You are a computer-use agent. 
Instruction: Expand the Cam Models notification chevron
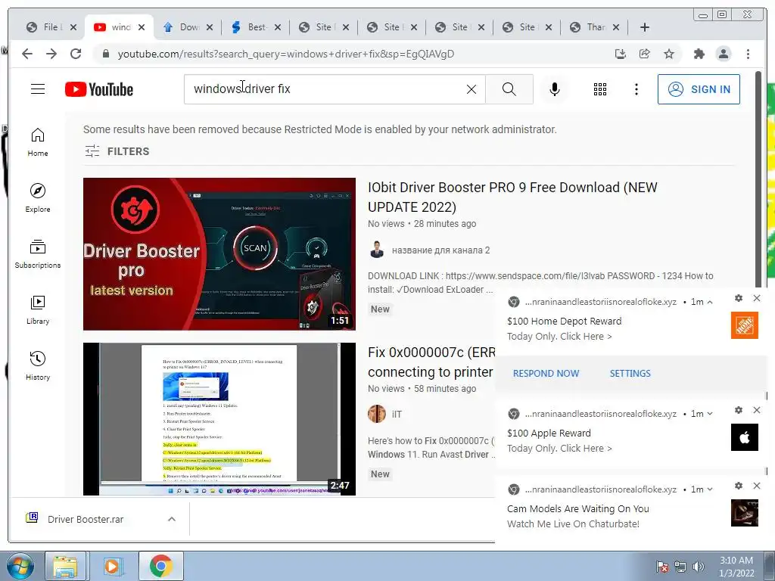710,489
